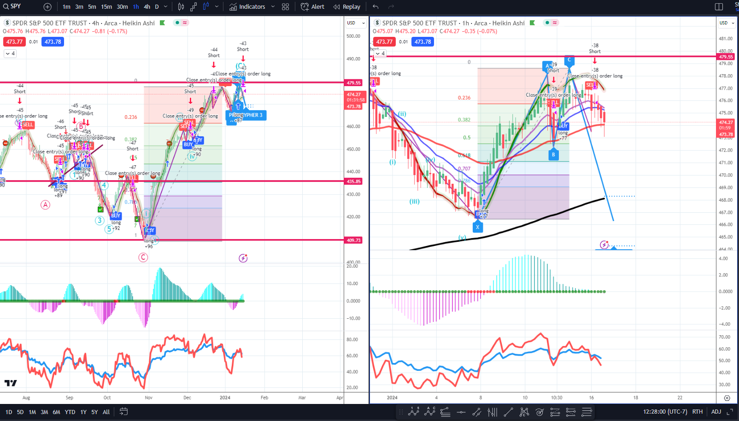Click the drawing toolbar drag handle

pyautogui.click(x=401, y=412)
